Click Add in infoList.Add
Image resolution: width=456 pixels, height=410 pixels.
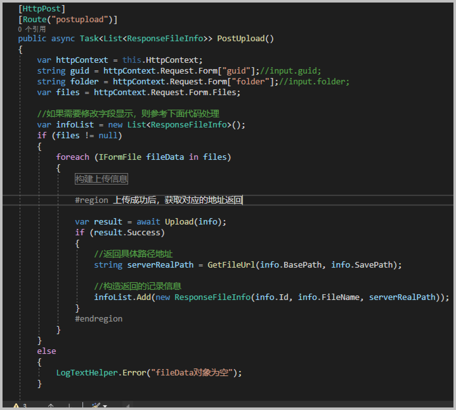(144, 297)
